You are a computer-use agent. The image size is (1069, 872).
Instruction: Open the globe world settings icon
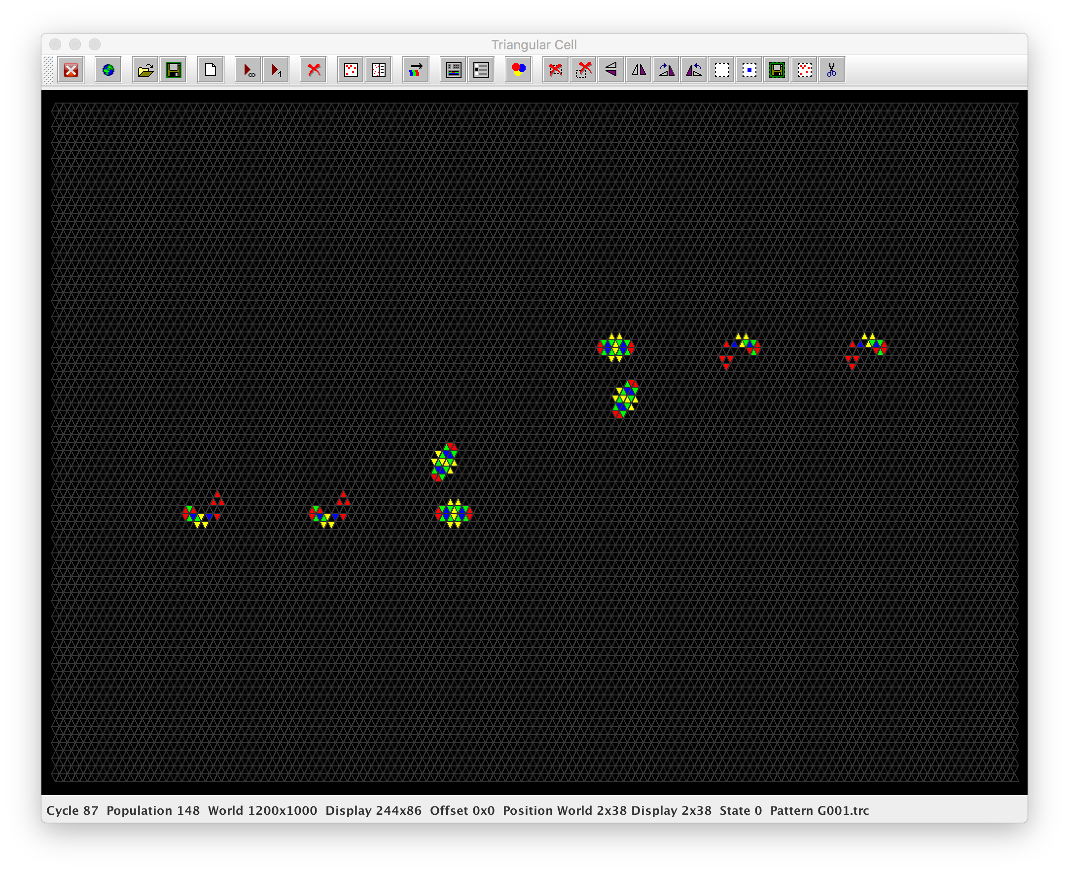coord(108,70)
